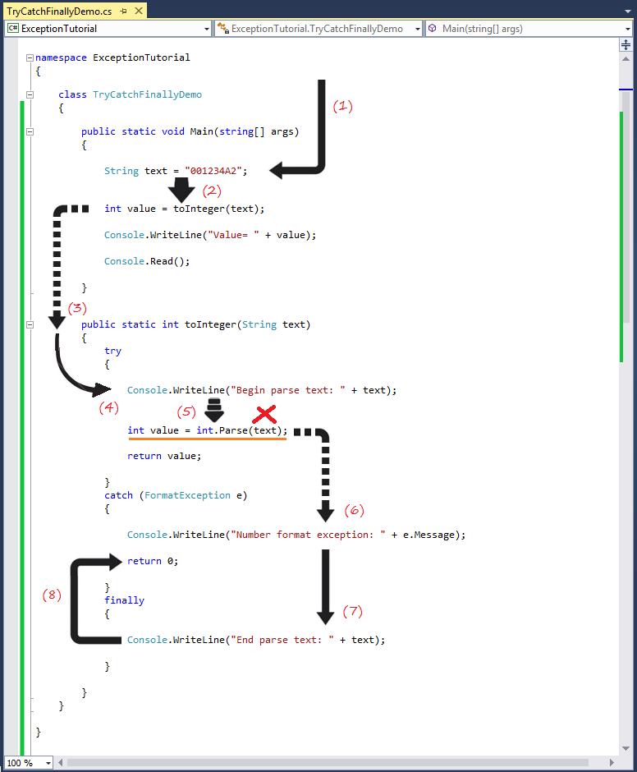Click 'String text' parameter of toInteger declaration
Screen dimensions: 637x772
click(x=273, y=324)
